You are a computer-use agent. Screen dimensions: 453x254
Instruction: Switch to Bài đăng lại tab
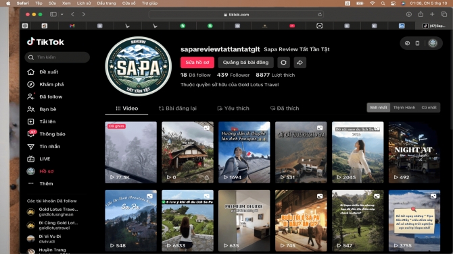point(177,108)
